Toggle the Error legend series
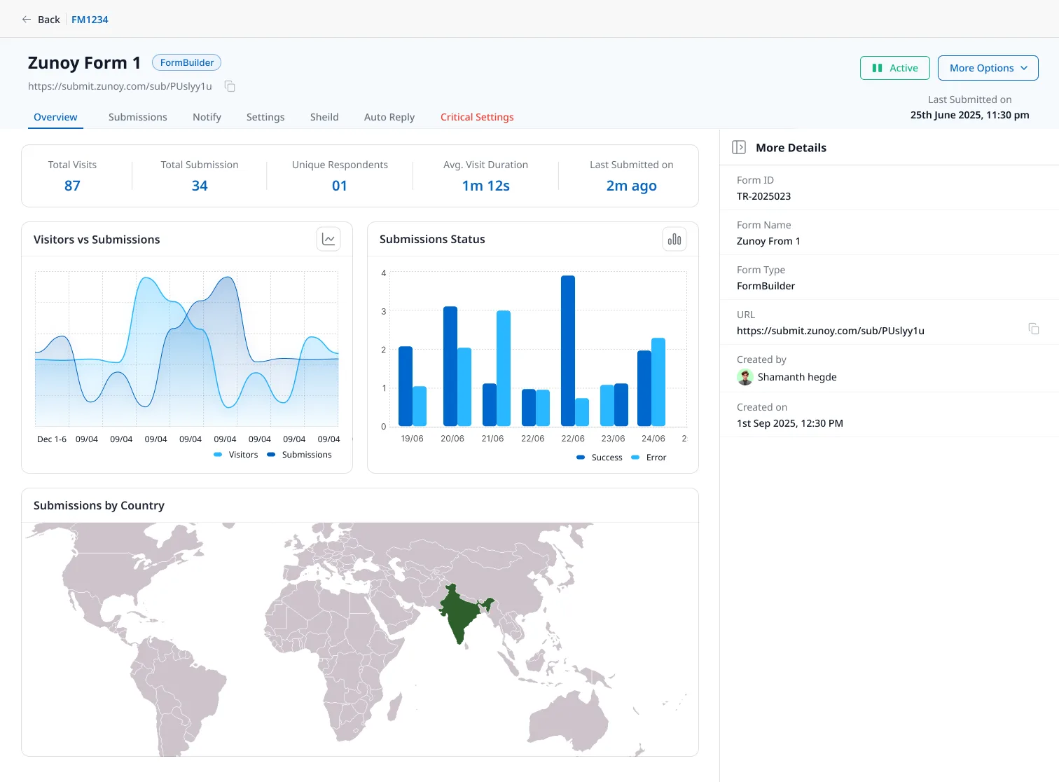This screenshot has height=782, width=1059. (649, 458)
